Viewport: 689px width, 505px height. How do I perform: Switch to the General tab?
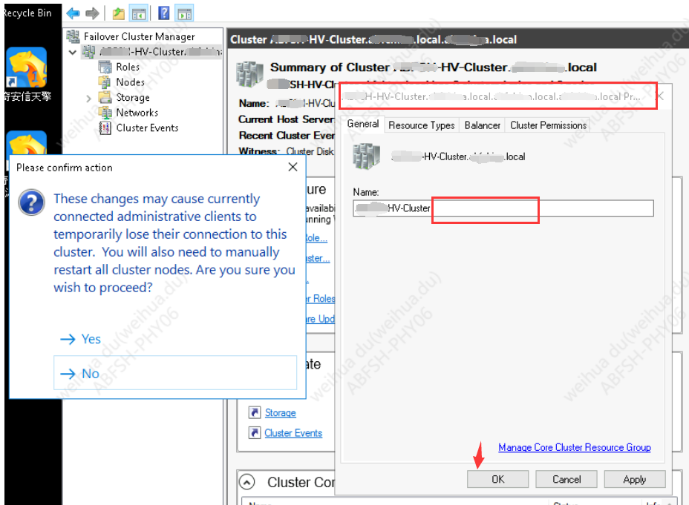tap(362, 124)
